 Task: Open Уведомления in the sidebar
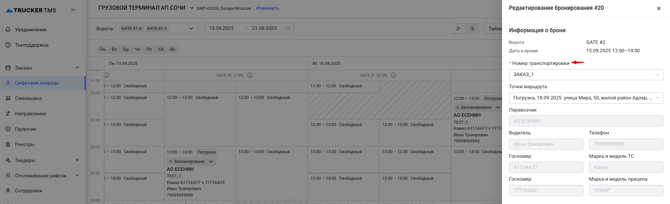pyautogui.click(x=30, y=29)
